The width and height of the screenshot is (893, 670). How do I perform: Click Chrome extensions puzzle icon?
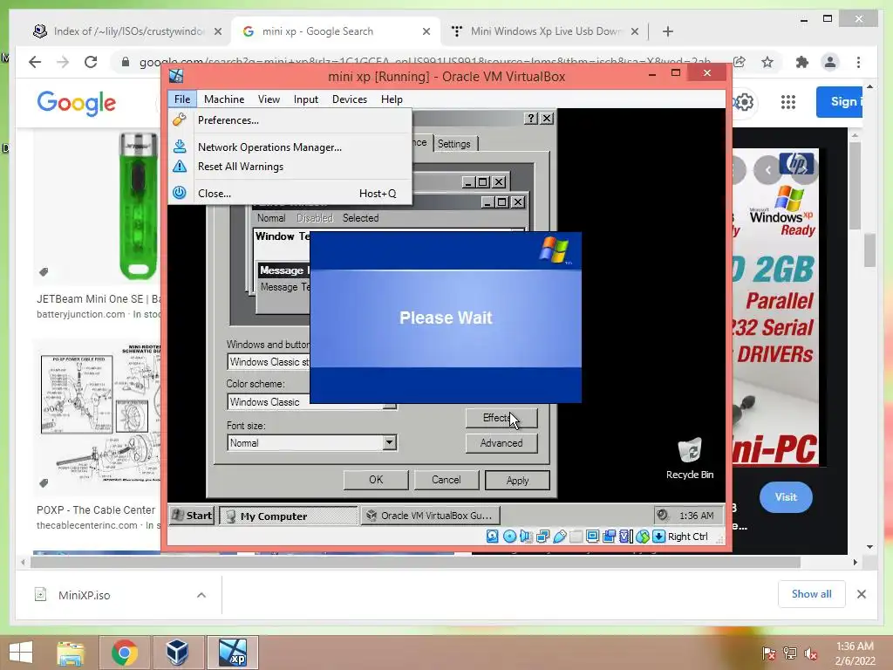(802, 62)
